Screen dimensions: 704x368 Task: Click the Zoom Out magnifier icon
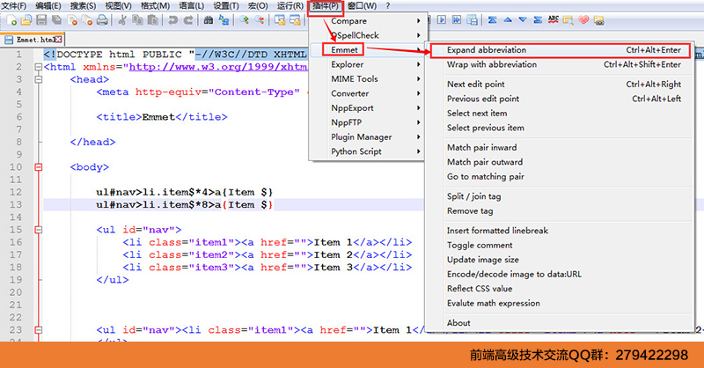coord(259,20)
